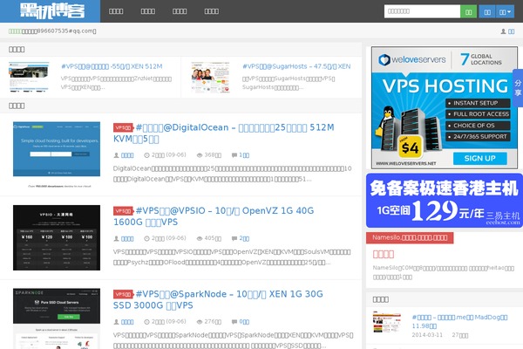
Task: Open the SugarHosts XEN VPS post link
Action: click(x=296, y=66)
